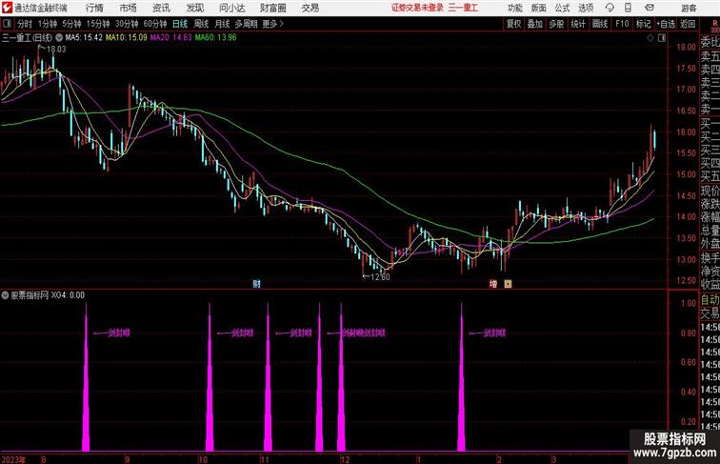
Task: Click the mobile phone icon in title bar
Action: pos(629,8)
